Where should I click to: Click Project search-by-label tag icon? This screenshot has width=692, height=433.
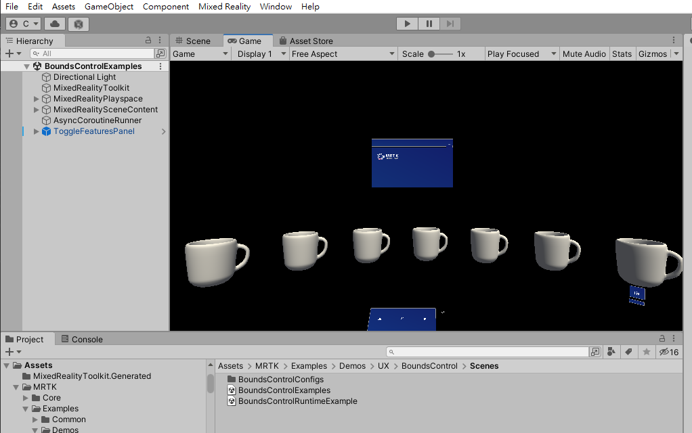point(628,352)
